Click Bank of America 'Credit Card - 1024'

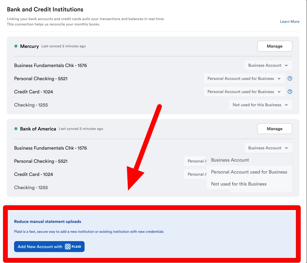(34, 174)
